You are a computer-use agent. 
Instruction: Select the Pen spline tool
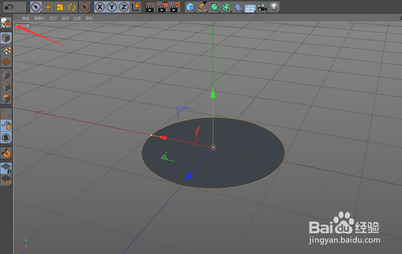[202, 7]
